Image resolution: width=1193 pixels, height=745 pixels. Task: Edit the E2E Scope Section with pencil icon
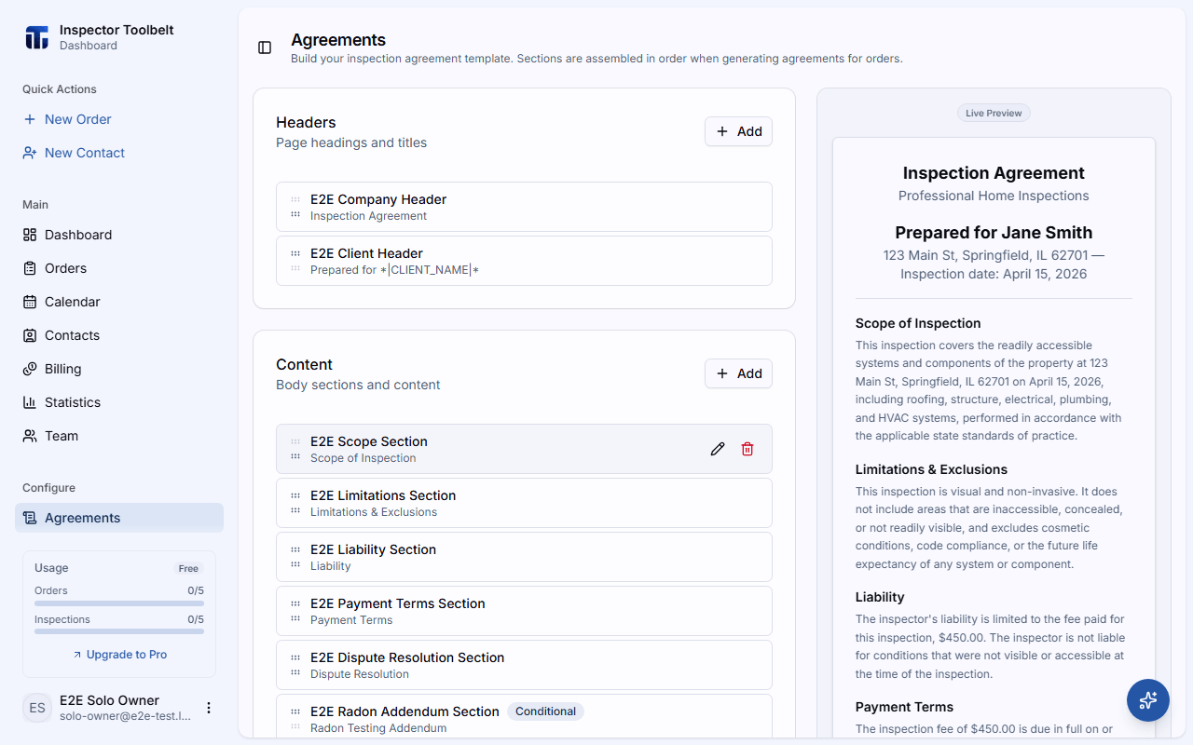click(x=718, y=449)
